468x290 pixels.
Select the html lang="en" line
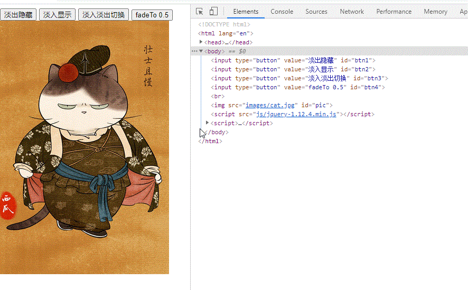226,33
